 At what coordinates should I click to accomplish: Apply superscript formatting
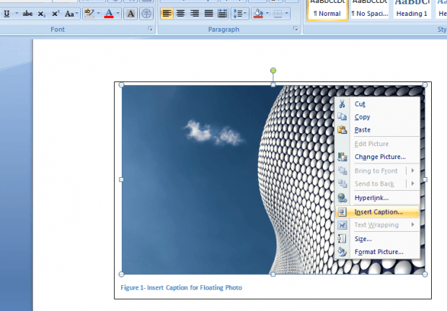coord(55,14)
